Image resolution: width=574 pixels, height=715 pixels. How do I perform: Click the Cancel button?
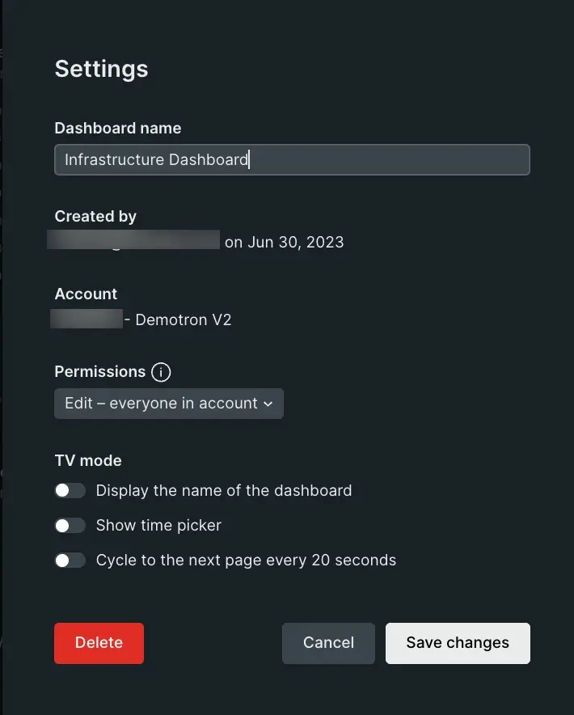pyautogui.click(x=328, y=643)
